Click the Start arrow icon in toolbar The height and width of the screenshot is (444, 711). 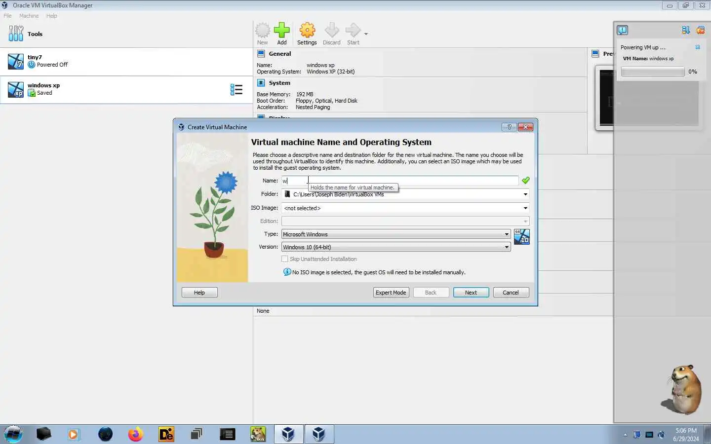[x=353, y=34]
